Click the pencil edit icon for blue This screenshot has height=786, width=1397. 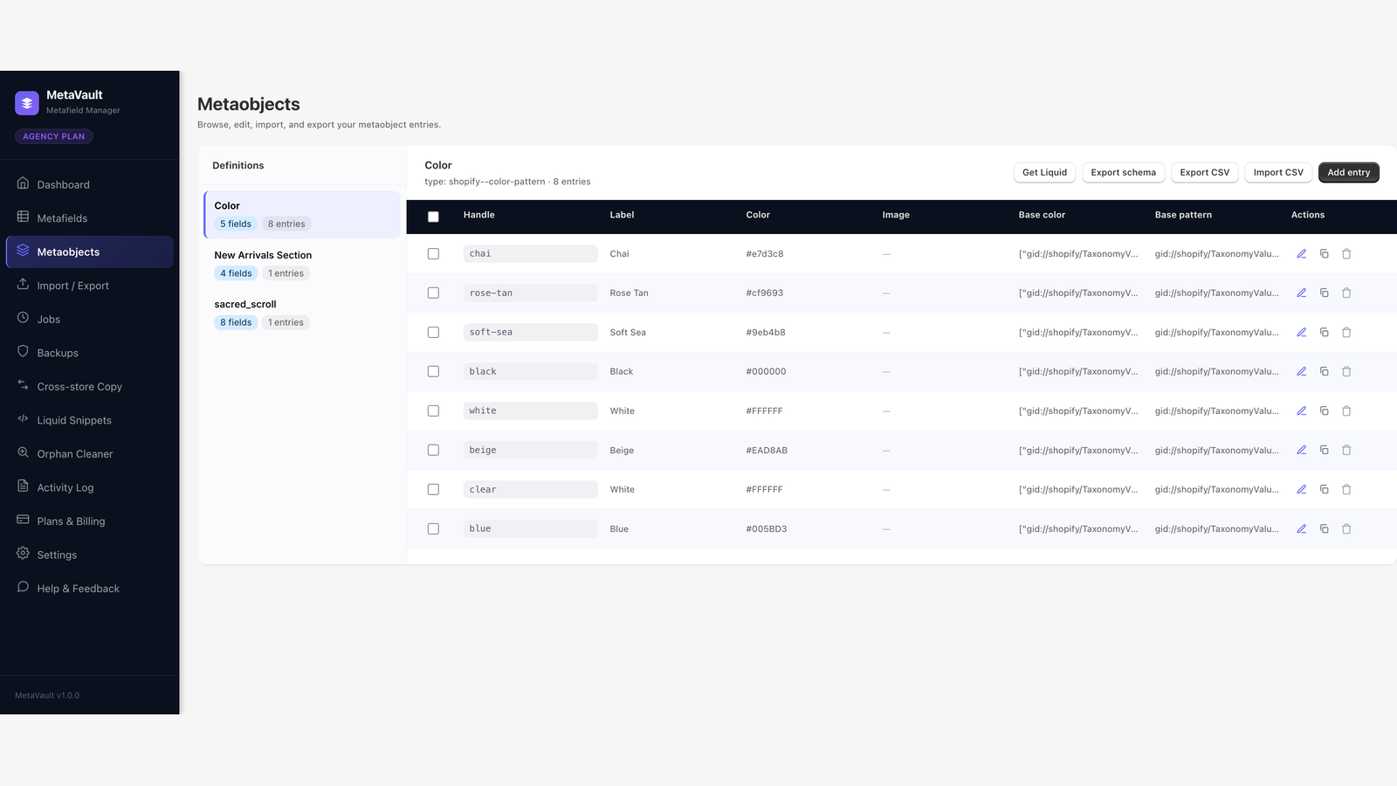[x=1301, y=529]
